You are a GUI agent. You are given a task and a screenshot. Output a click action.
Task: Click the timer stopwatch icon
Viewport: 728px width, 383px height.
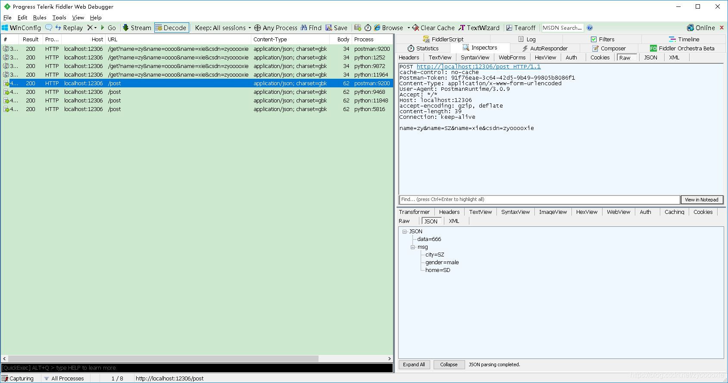tap(368, 28)
